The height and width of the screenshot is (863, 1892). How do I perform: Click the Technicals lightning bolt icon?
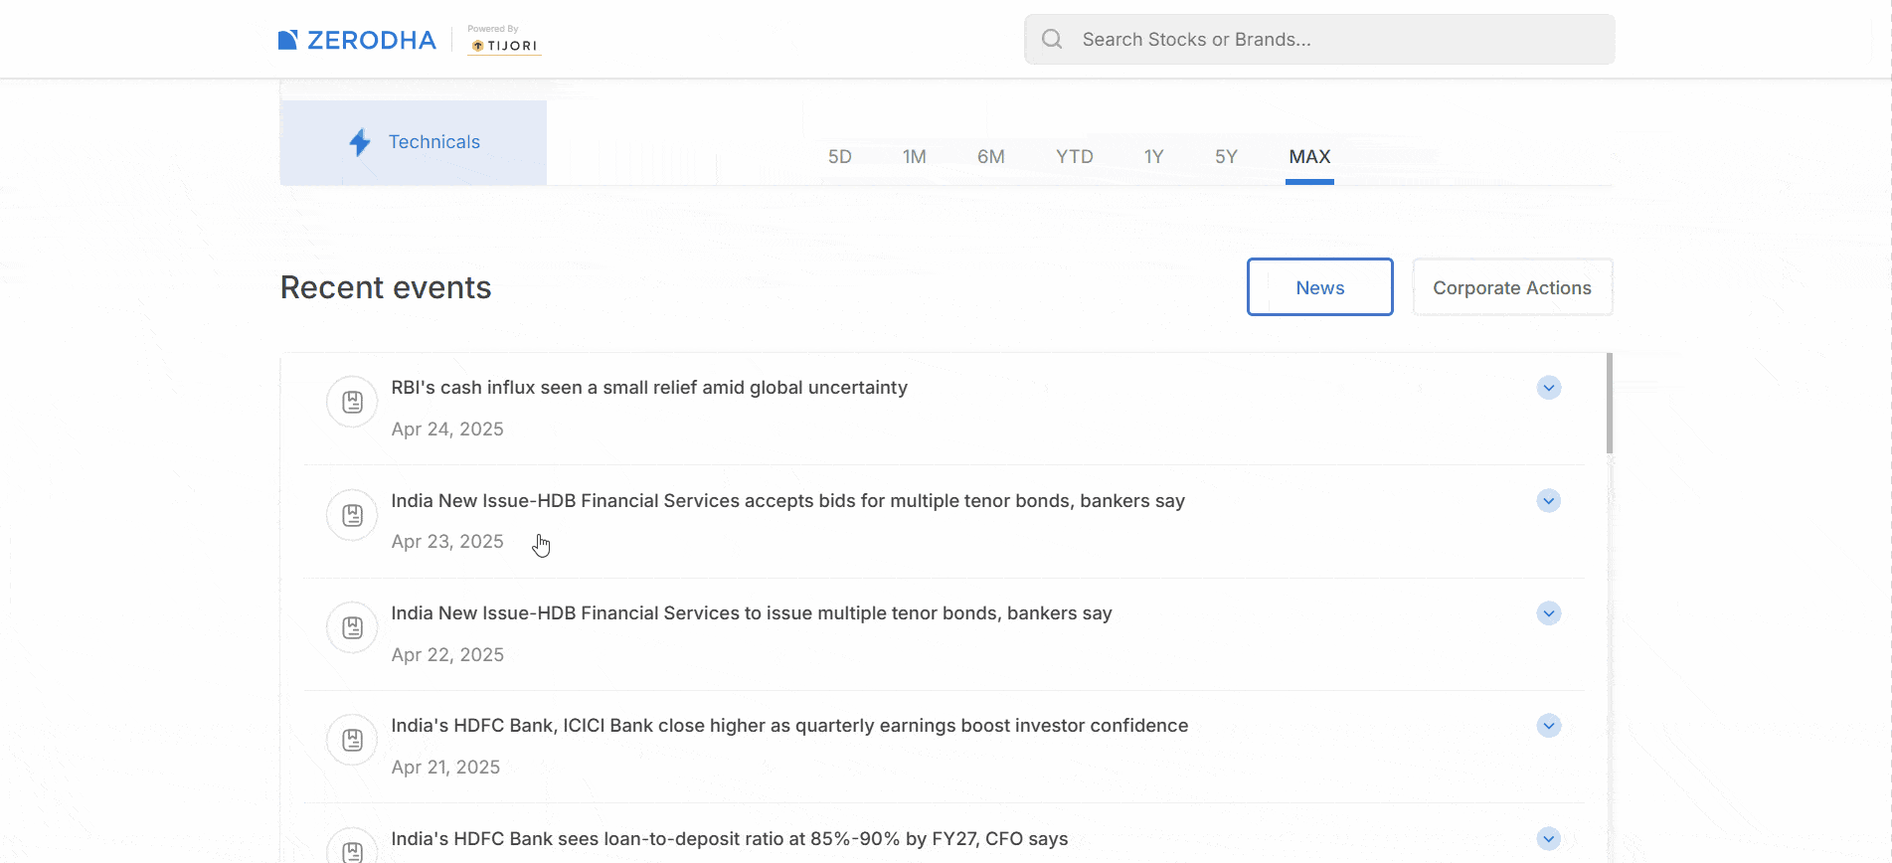point(360,142)
